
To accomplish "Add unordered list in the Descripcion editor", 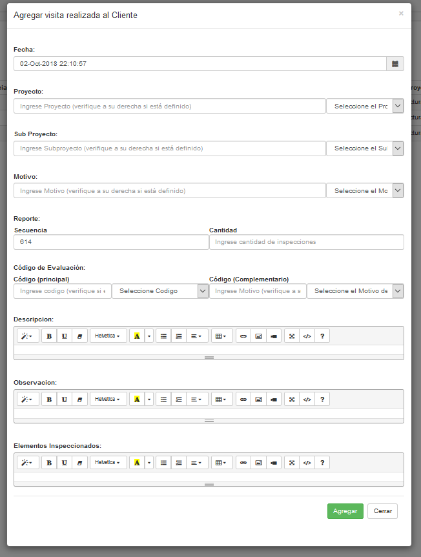I will click(163, 336).
